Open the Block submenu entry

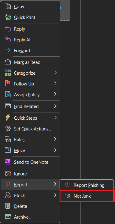click(x=30, y=195)
